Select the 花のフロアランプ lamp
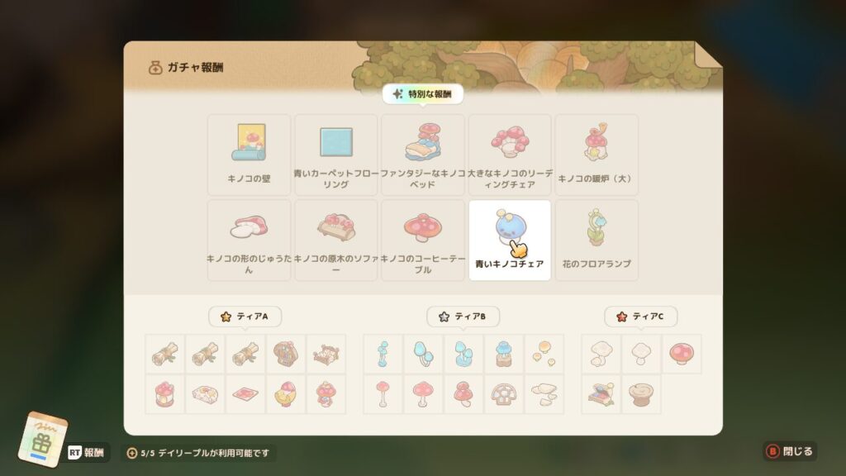This screenshot has width=846, height=476. pyautogui.click(x=596, y=240)
